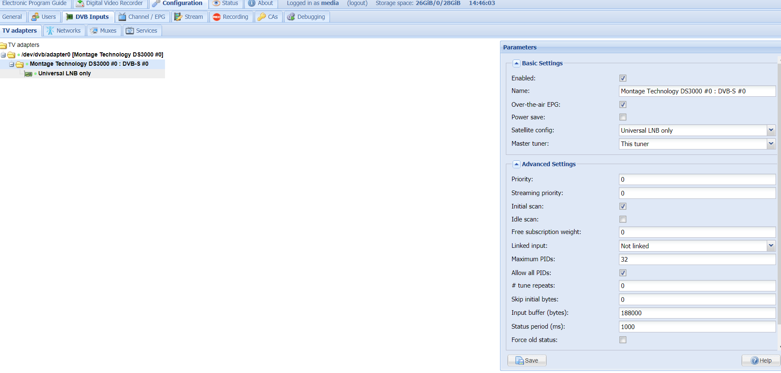Open the Status top tab

pos(226,3)
